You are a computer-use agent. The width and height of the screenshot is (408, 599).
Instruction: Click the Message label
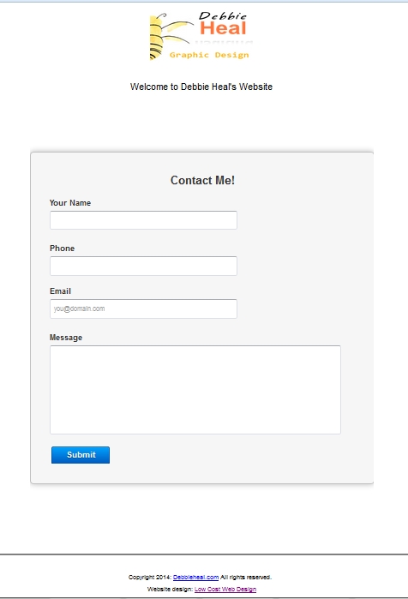pos(66,338)
